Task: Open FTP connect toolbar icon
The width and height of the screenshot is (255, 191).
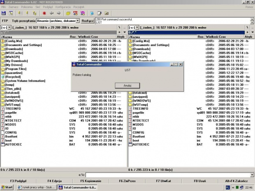Action: [x=75, y=13]
